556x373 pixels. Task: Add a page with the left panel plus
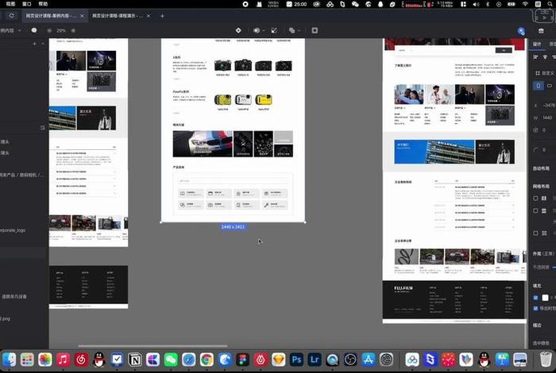(34, 44)
